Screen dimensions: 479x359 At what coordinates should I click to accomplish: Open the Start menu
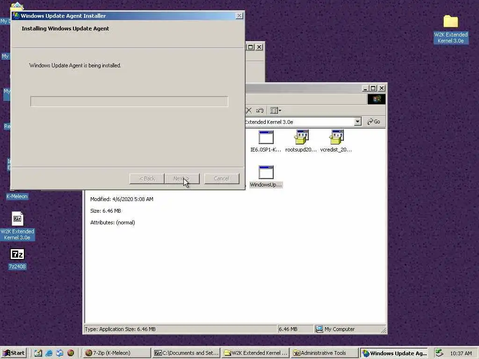coord(14,353)
